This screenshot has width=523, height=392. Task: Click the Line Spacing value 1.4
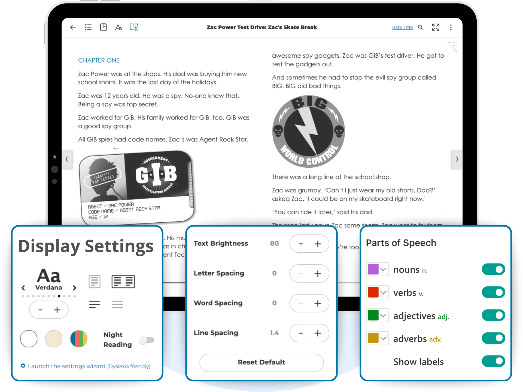click(274, 333)
